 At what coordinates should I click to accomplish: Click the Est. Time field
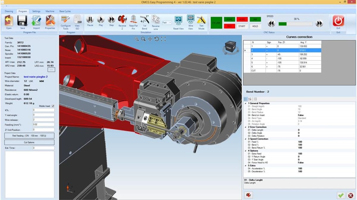(43, 148)
